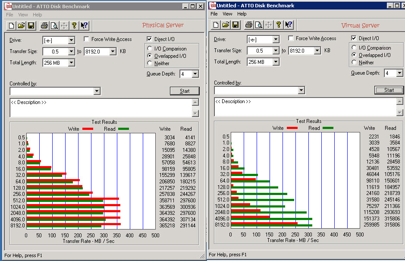Click description scroll up arrow in Physical Server window
405x261 pixels.
click(195, 102)
